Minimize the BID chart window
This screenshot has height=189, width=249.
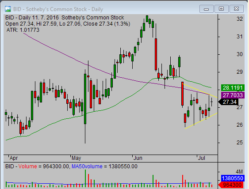[206, 9]
